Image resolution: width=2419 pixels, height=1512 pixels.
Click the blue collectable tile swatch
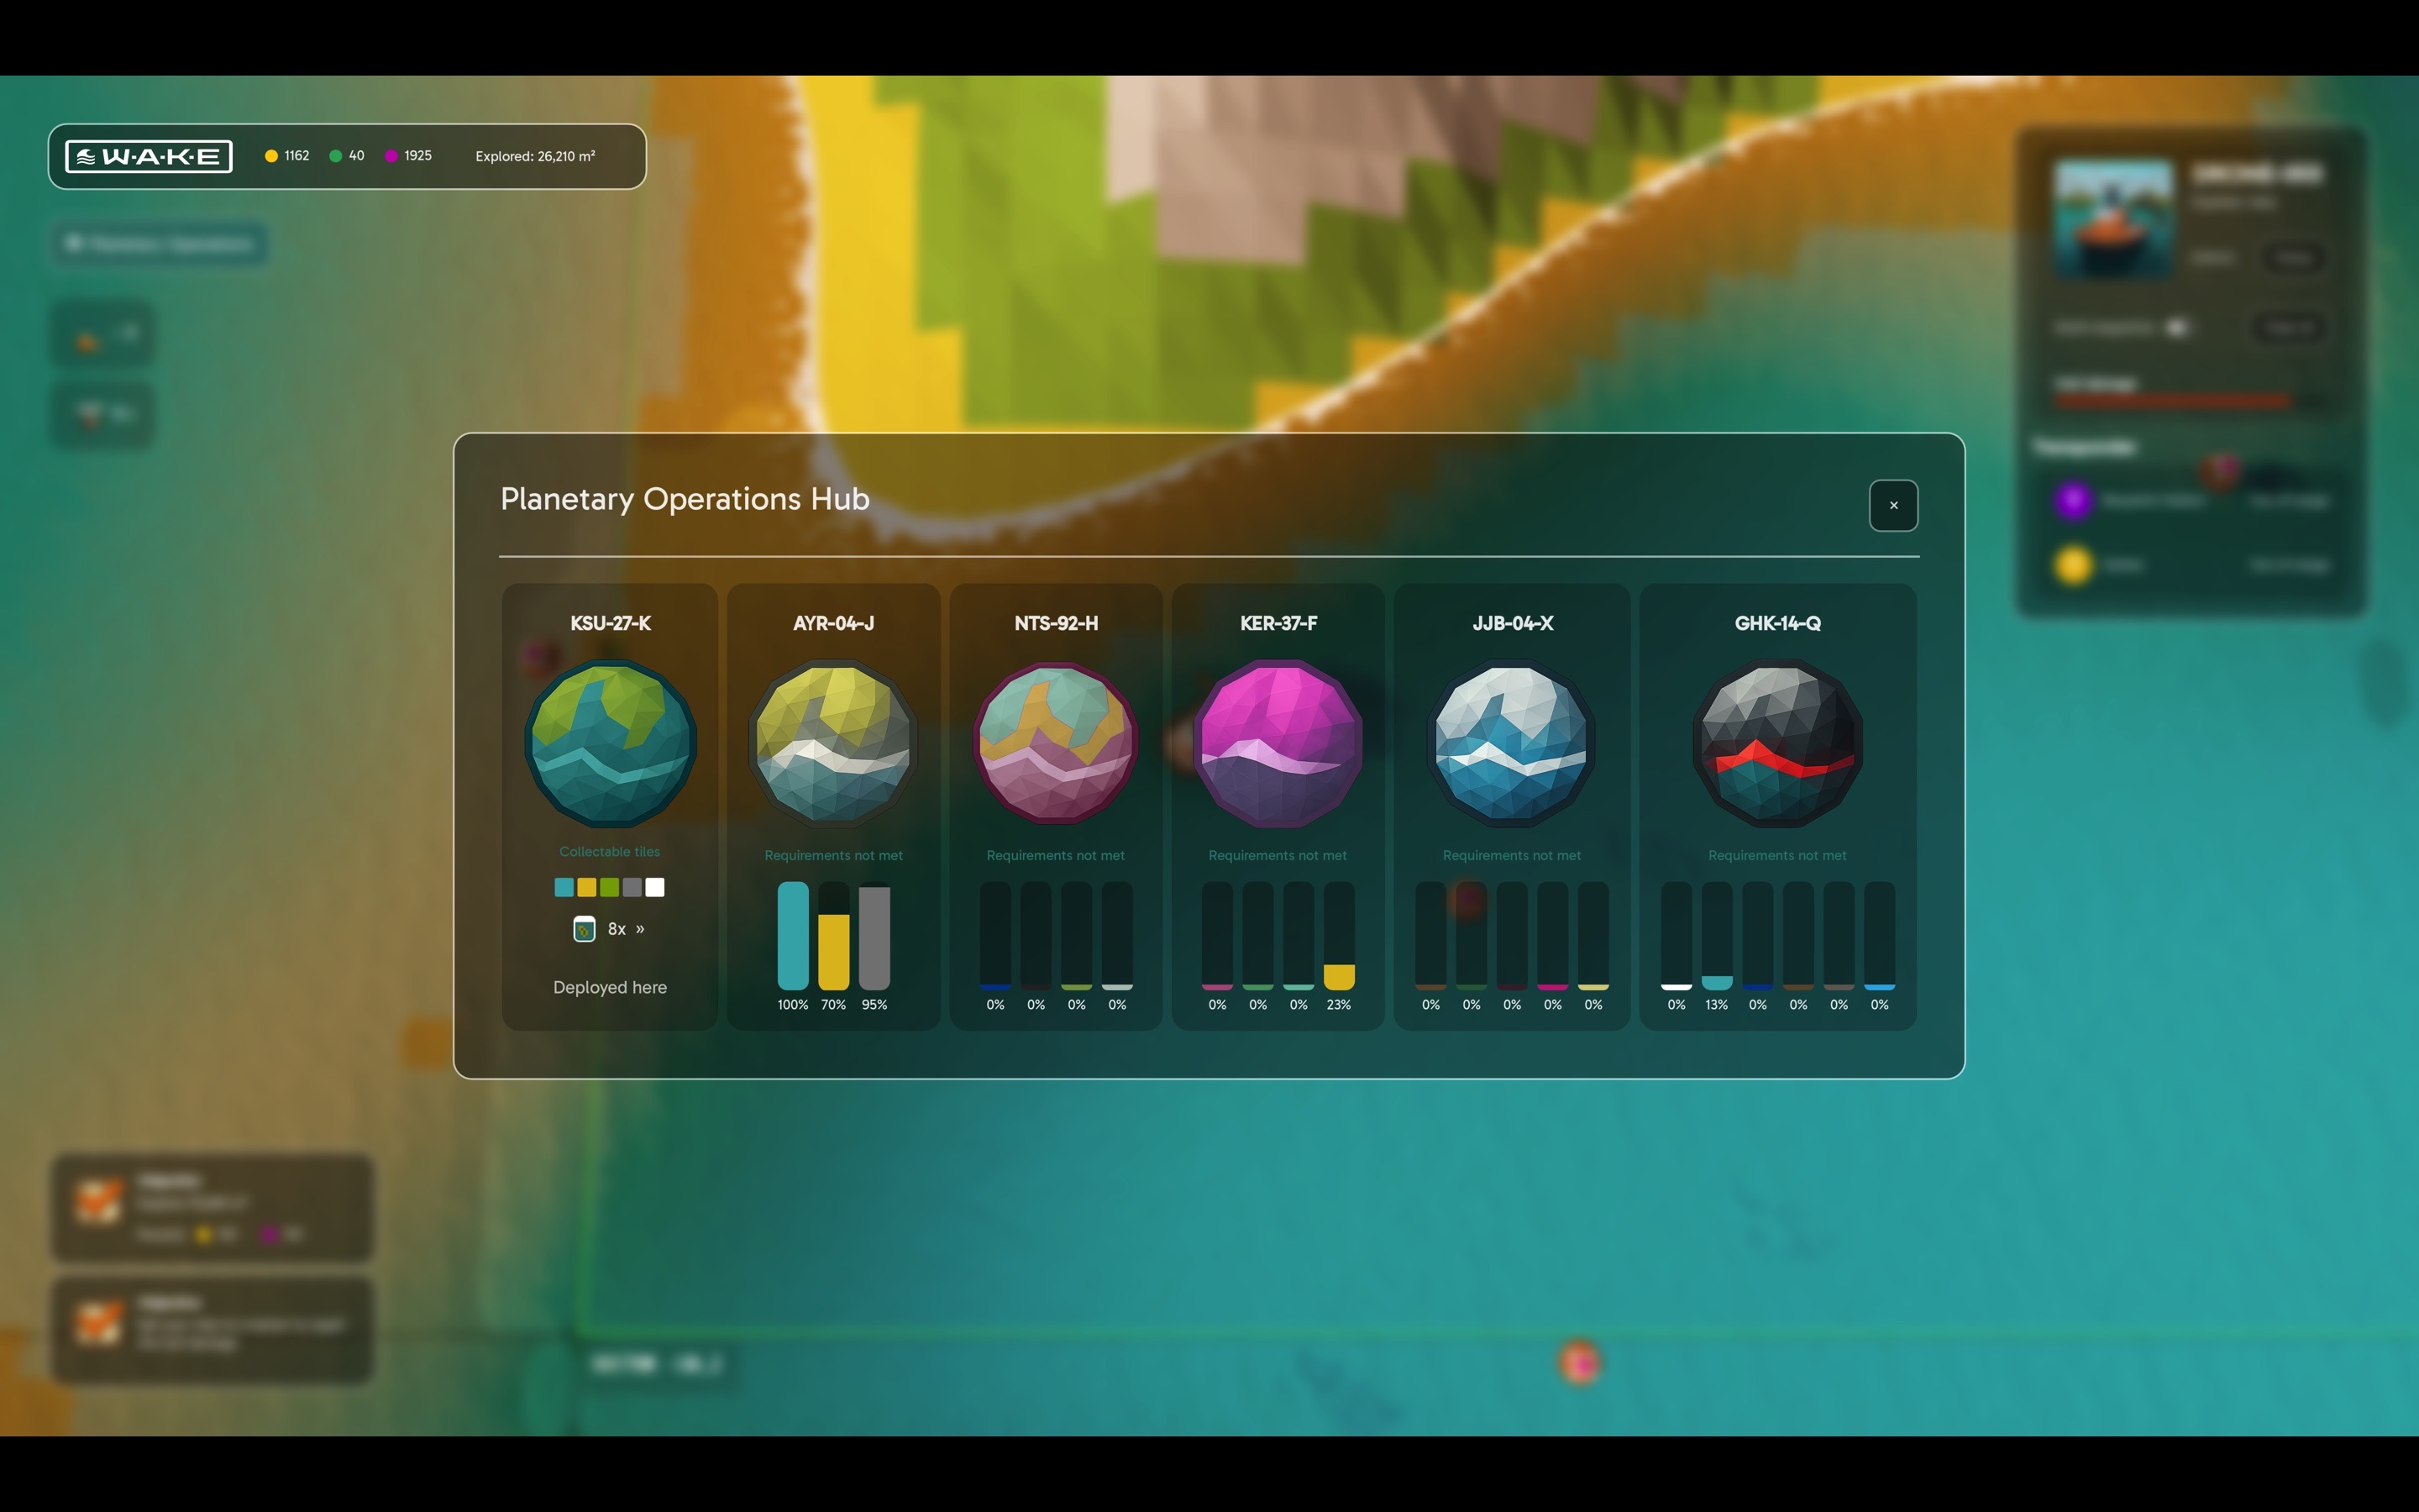563,886
